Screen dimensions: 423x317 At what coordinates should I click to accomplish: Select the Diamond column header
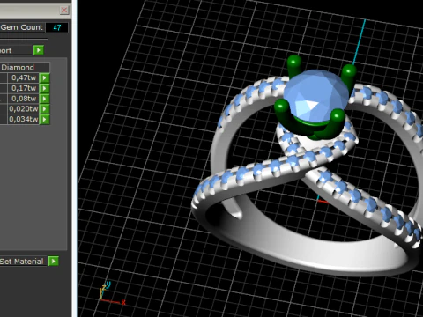pyautogui.click(x=25, y=68)
